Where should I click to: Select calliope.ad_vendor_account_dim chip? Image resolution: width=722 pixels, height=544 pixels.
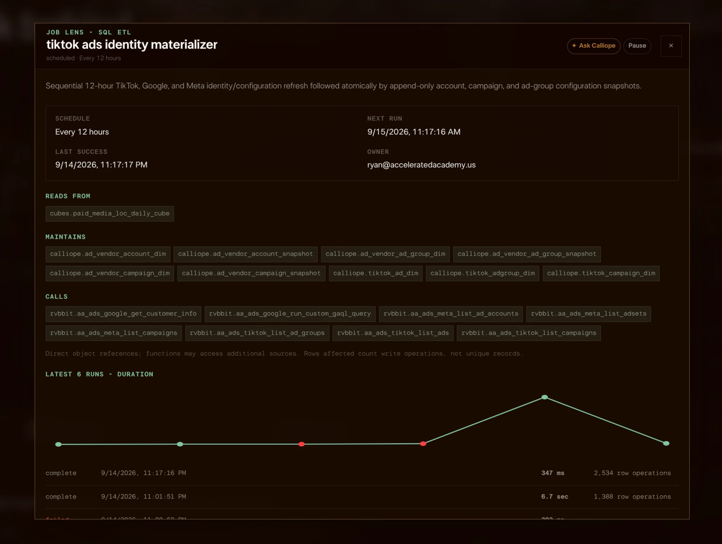[108, 254]
